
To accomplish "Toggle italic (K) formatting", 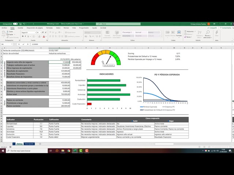I will [x=25, y=36].
